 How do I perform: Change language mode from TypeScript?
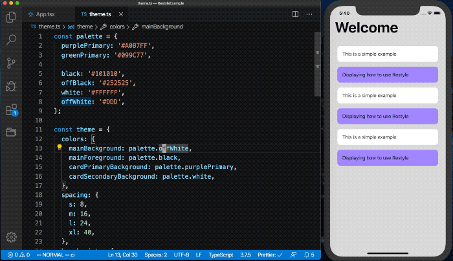pyautogui.click(x=221, y=255)
